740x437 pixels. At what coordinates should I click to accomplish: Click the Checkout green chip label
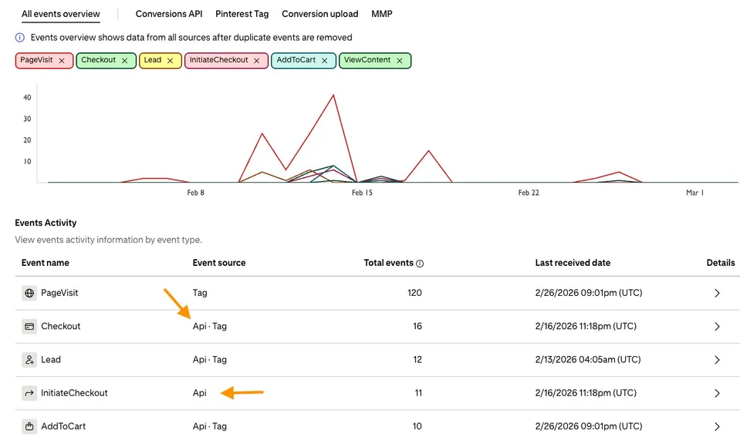(x=98, y=60)
